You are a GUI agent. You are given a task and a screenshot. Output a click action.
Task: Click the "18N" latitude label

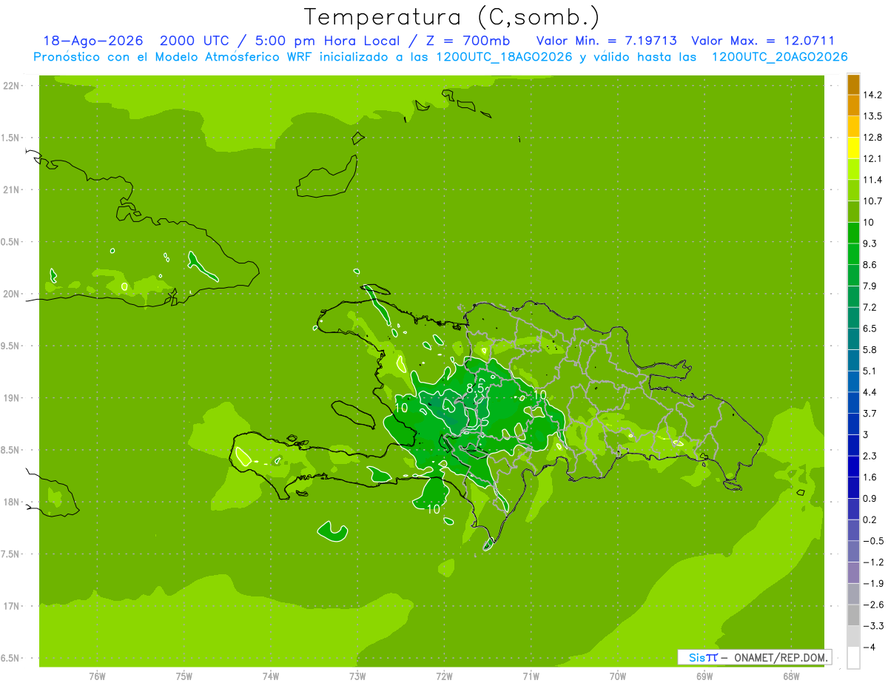click(11, 502)
